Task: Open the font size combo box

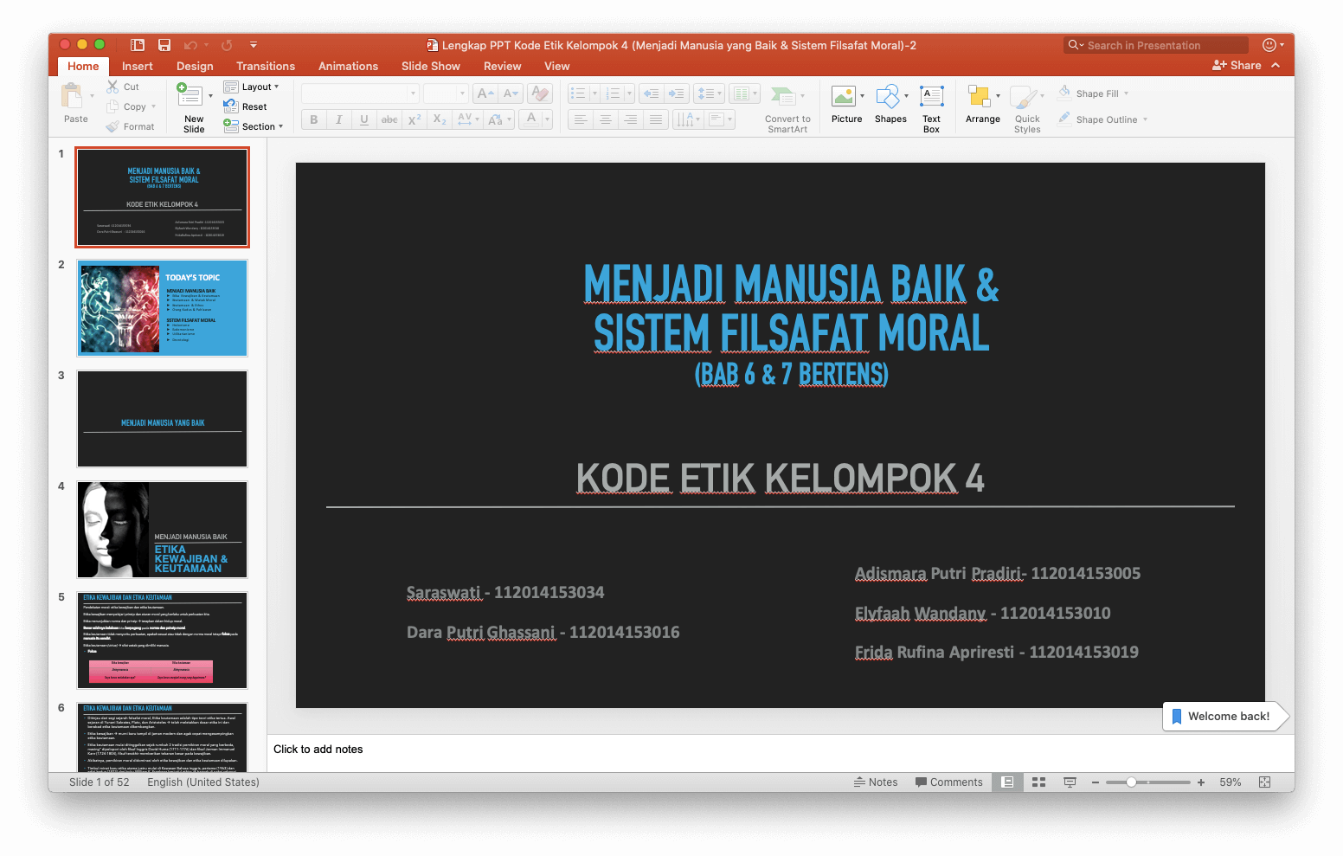Action: [446, 93]
